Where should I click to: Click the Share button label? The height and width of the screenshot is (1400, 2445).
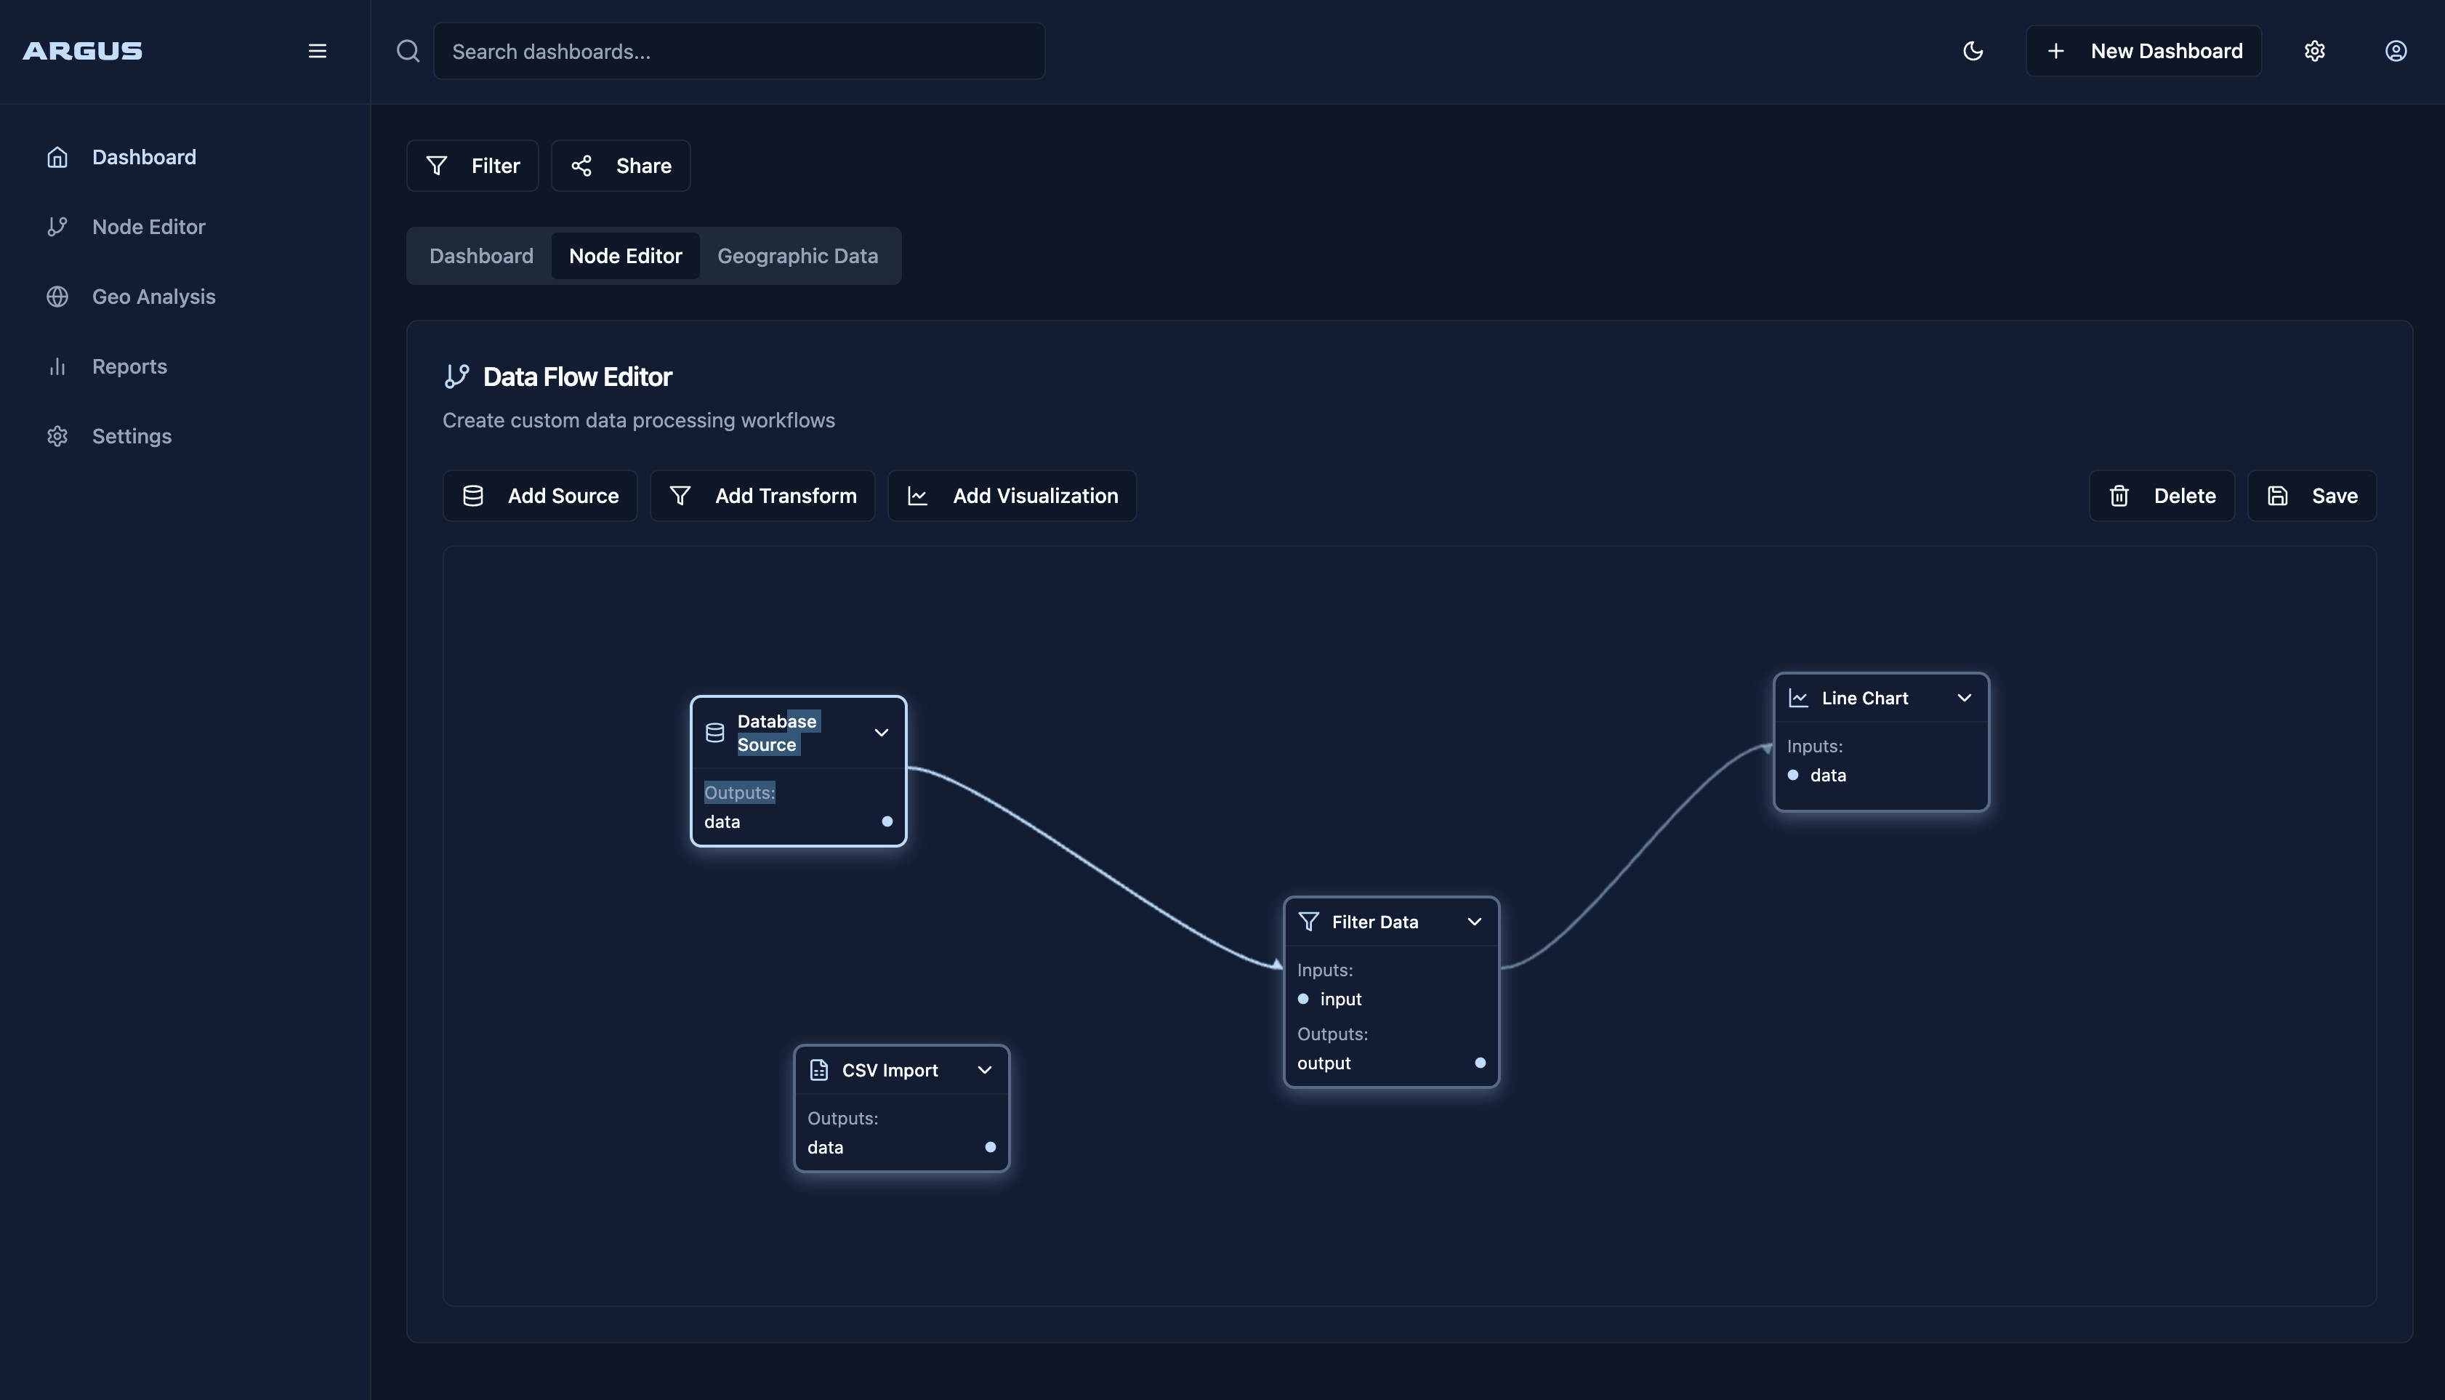coord(644,166)
